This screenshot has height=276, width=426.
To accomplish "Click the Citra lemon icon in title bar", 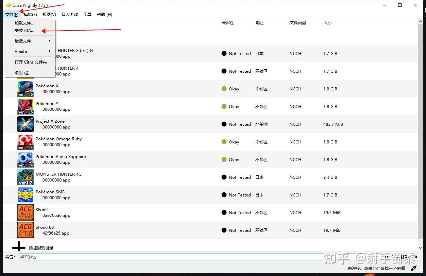I will [8, 5].
